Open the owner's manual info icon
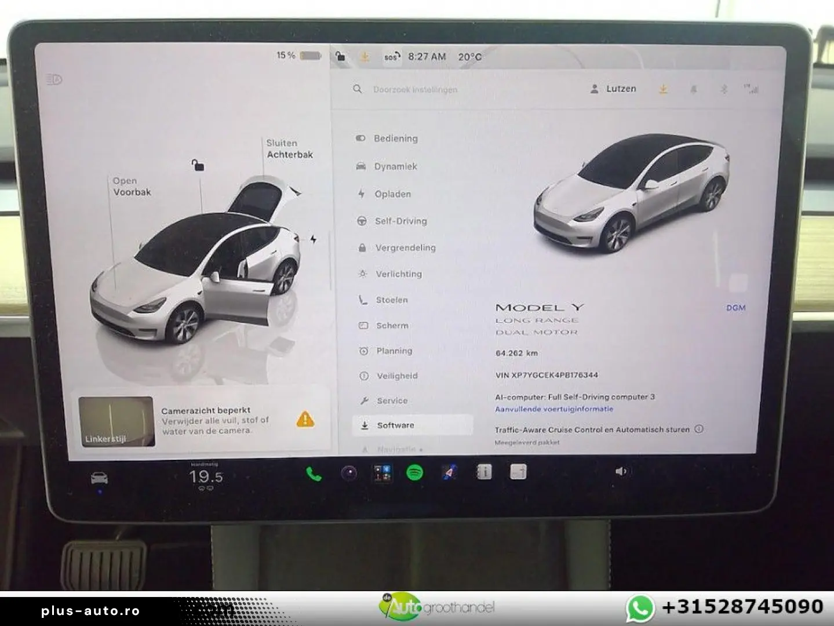Image resolution: width=834 pixels, height=626 pixels. coord(484,472)
